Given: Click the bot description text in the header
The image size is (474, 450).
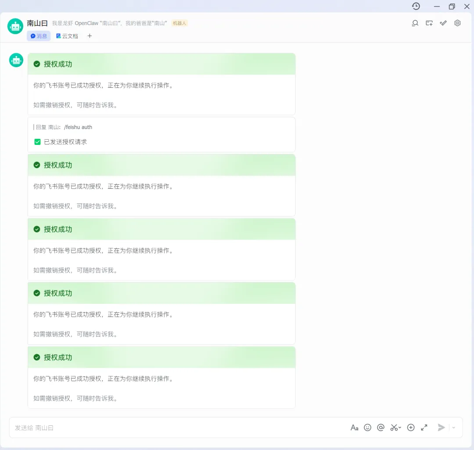Looking at the screenshot, I should click(x=109, y=23).
